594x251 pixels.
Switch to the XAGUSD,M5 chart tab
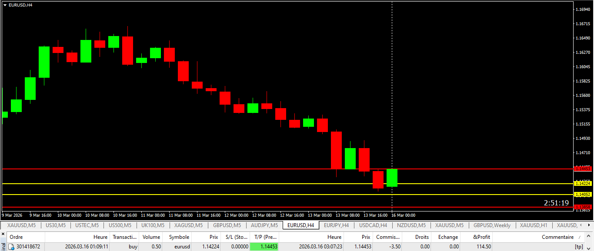coord(188,225)
